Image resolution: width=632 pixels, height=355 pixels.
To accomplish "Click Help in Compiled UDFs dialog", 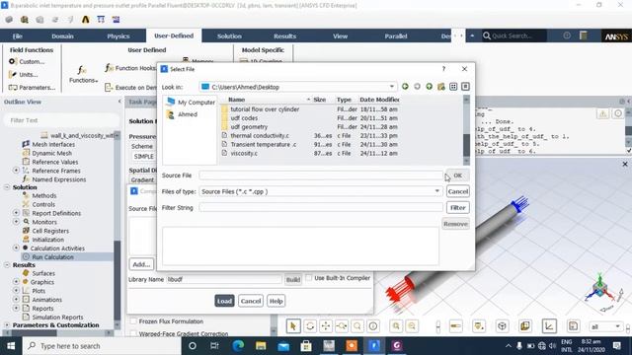I will pyautogui.click(x=276, y=301).
